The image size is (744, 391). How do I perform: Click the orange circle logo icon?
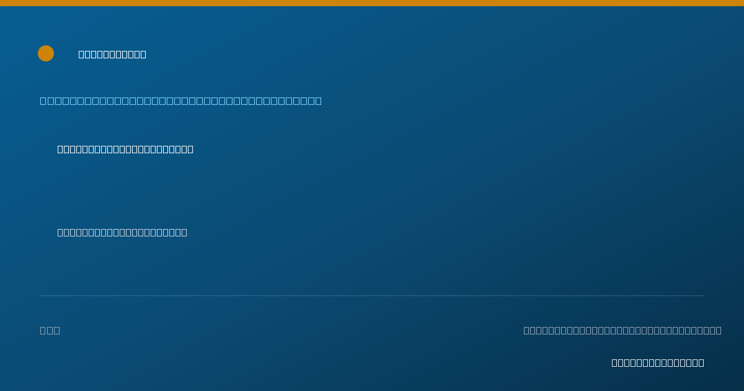click(46, 53)
